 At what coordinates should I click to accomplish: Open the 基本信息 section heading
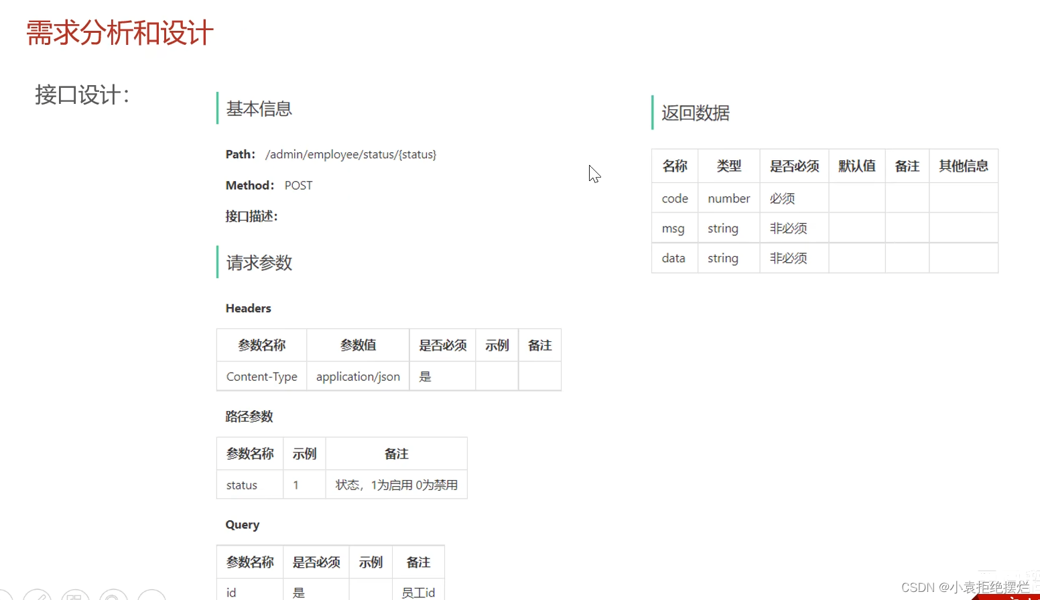coord(259,109)
